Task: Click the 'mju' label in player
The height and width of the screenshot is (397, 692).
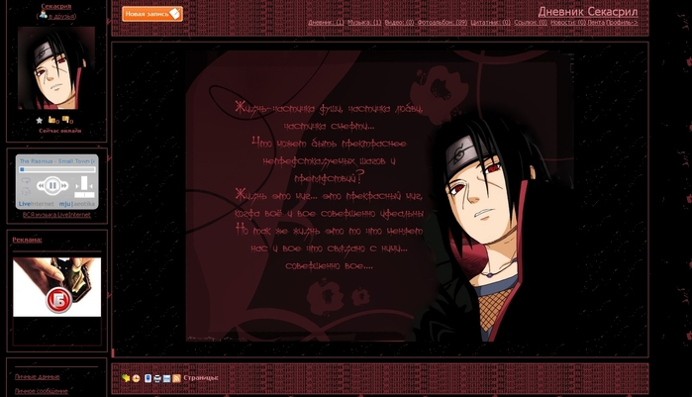Action: 64,204
